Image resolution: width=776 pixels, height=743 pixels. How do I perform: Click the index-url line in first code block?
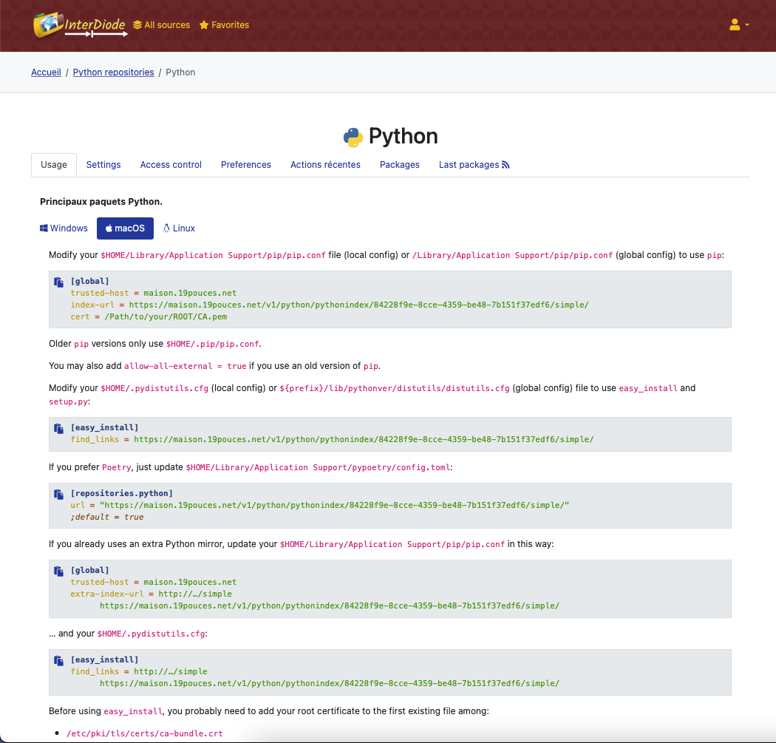[330, 305]
